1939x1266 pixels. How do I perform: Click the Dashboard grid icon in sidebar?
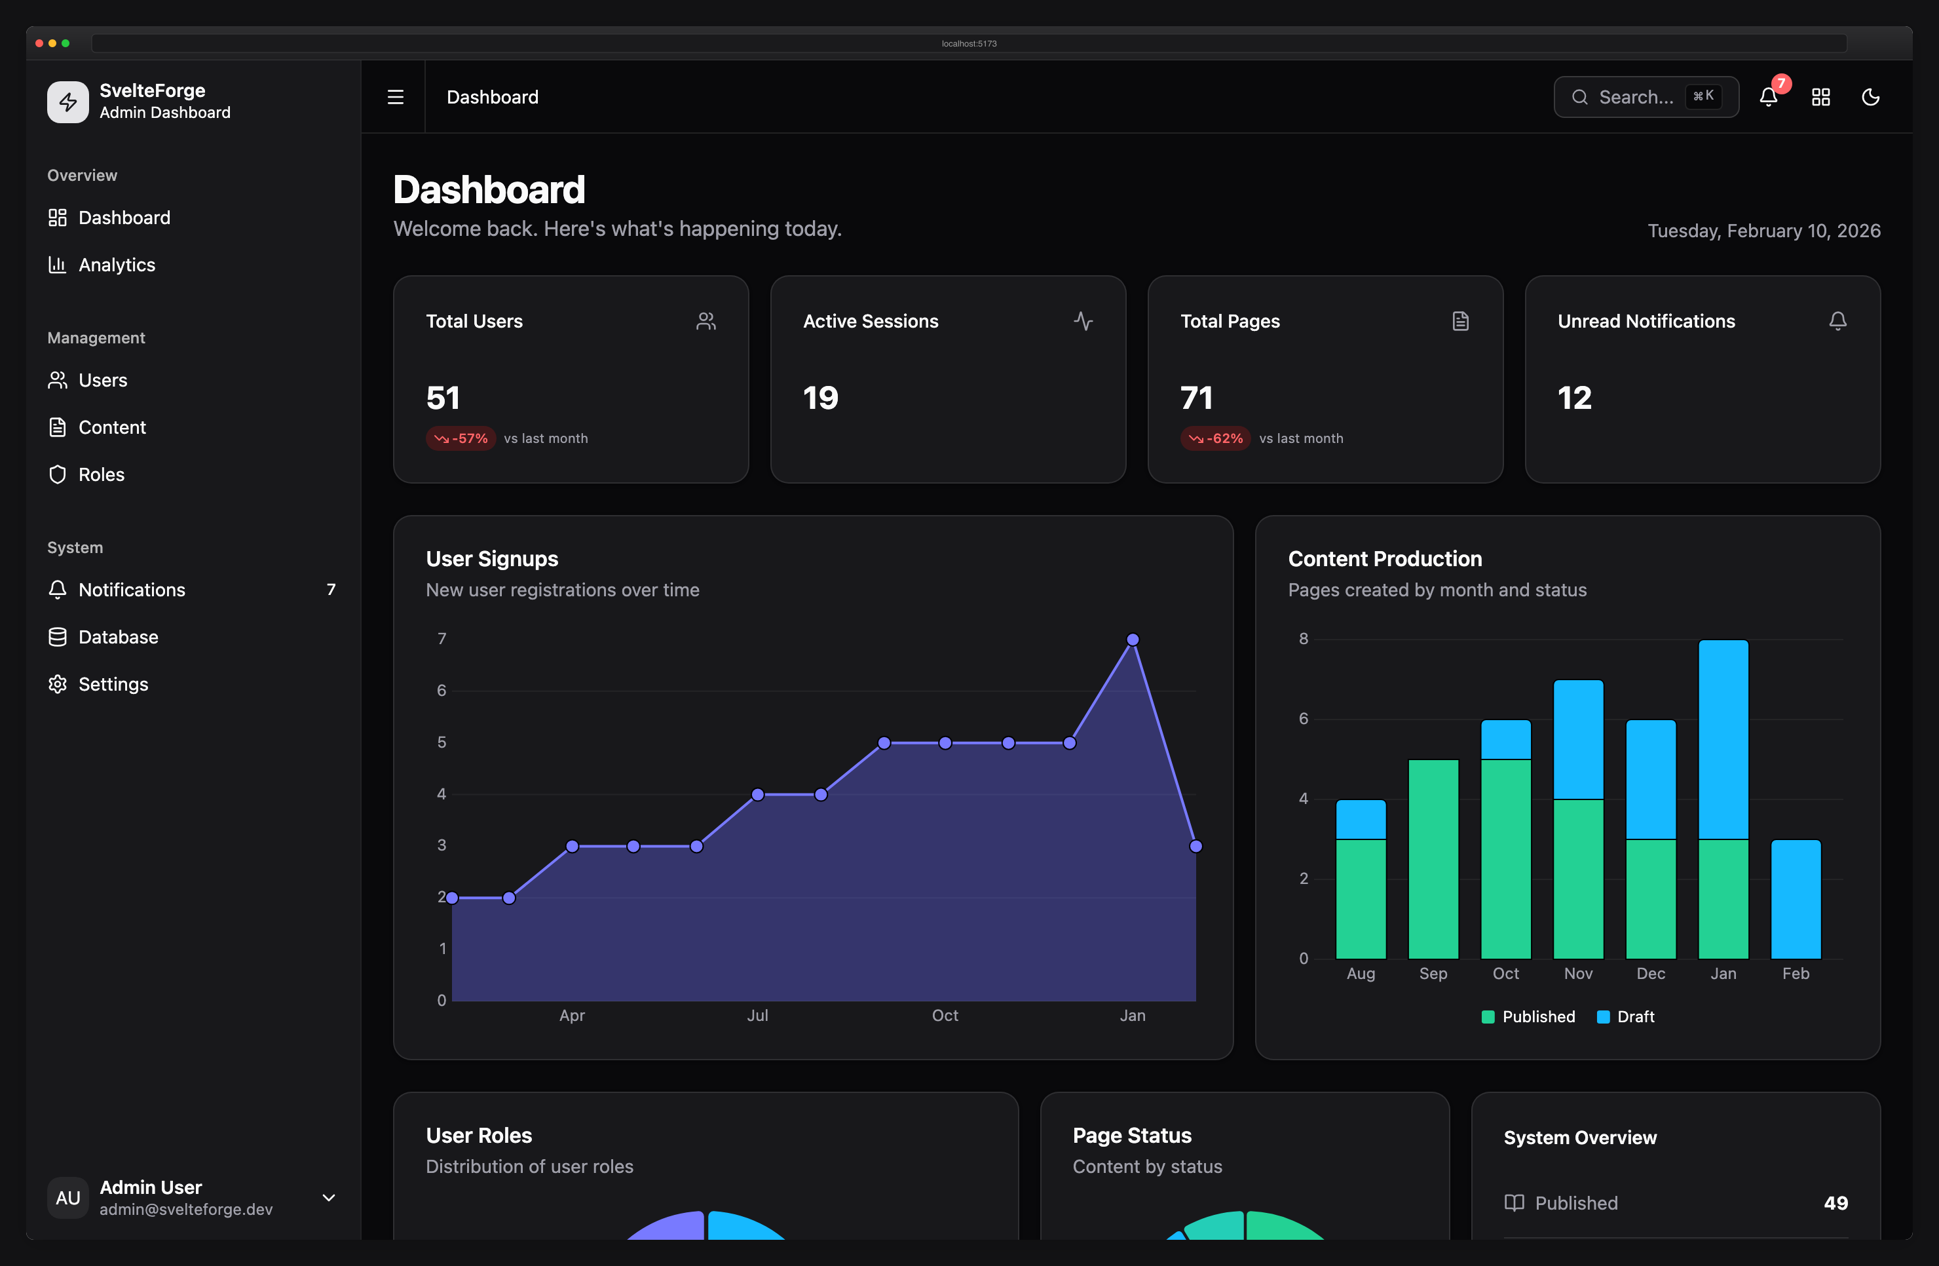tap(57, 218)
